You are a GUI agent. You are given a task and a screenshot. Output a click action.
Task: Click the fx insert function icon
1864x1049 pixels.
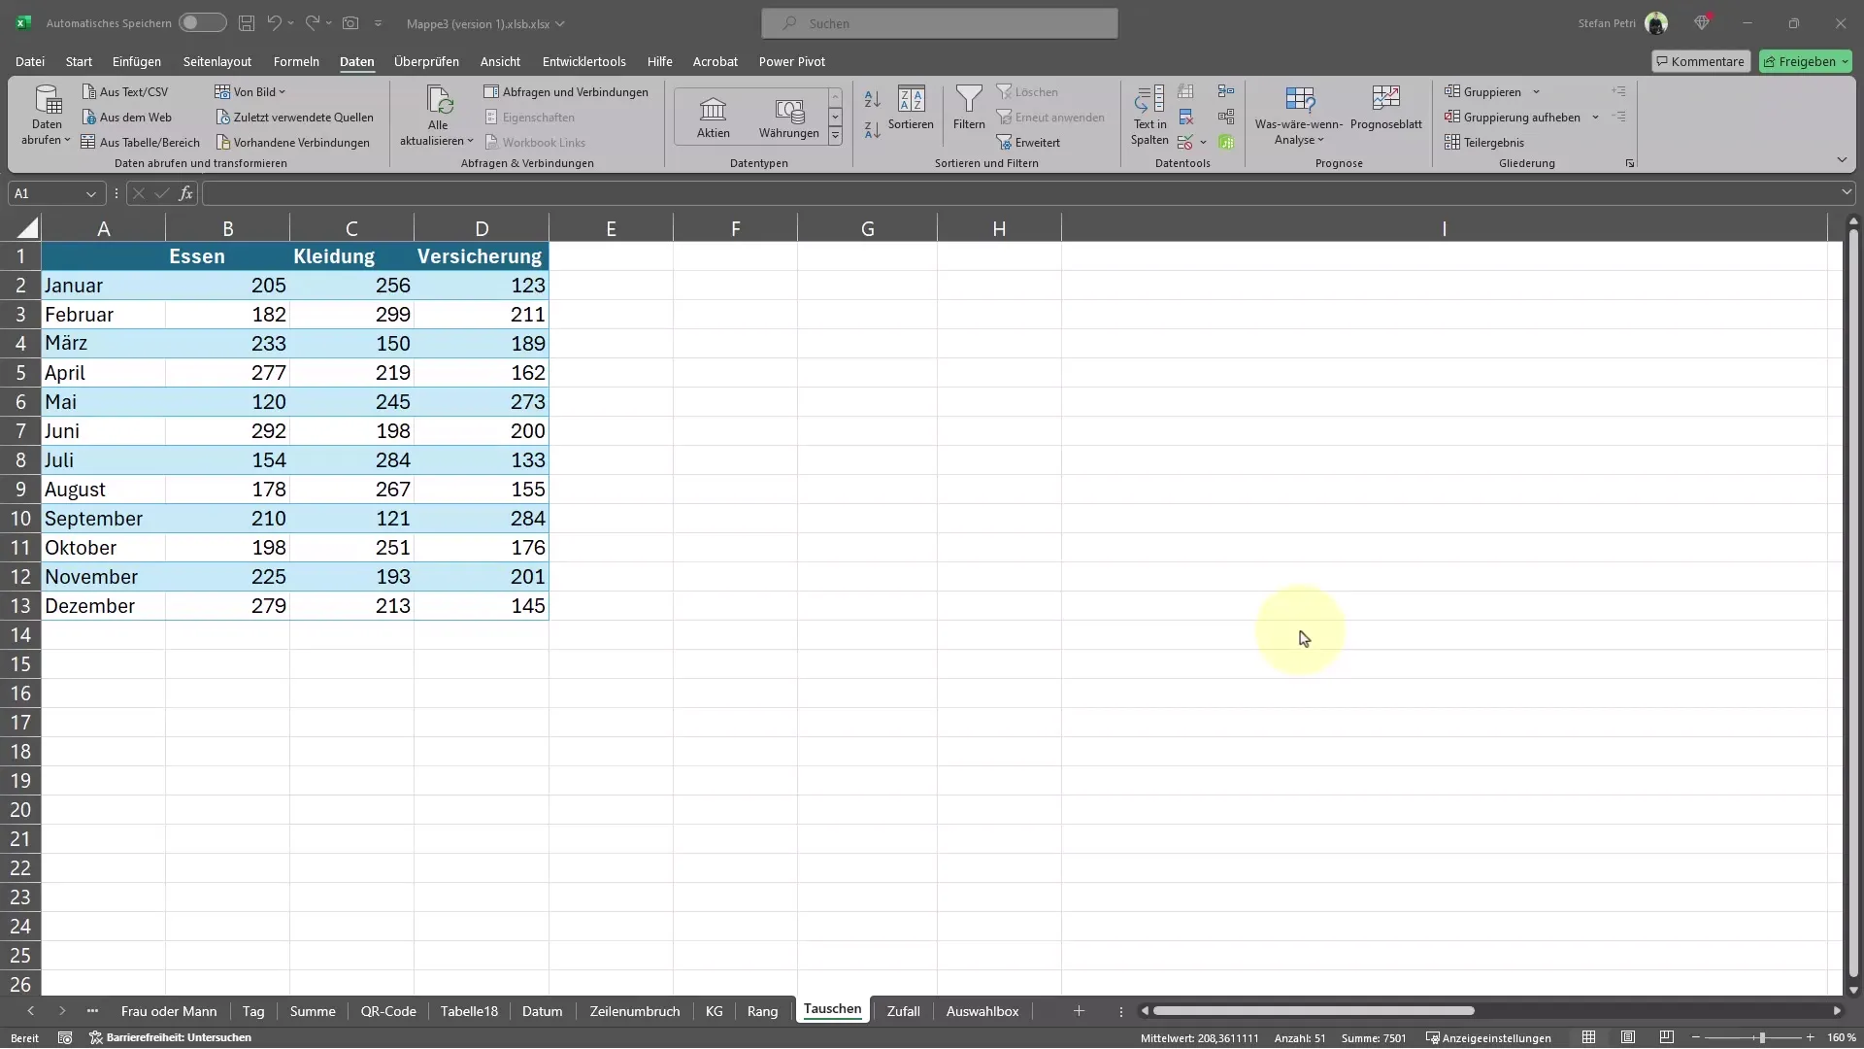point(185,193)
